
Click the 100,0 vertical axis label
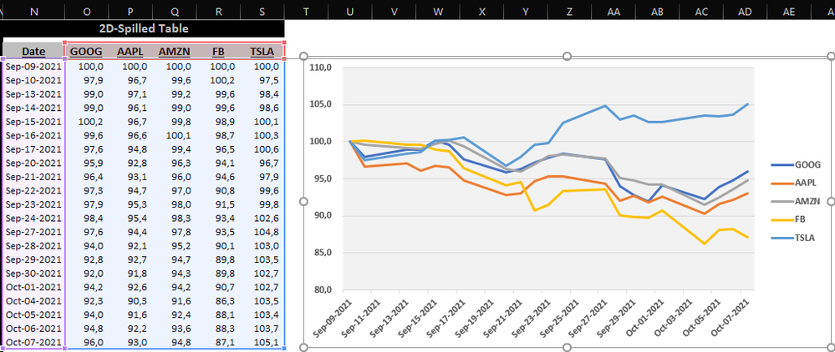[322, 142]
